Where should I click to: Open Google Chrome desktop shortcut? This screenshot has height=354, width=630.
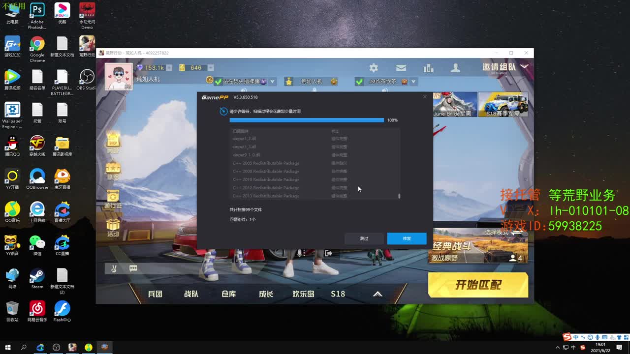tap(37, 49)
